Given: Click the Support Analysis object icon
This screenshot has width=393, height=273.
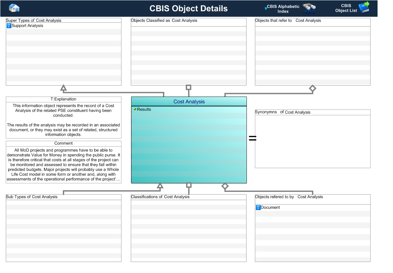Looking at the screenshot, I should [x=9, y=26].
